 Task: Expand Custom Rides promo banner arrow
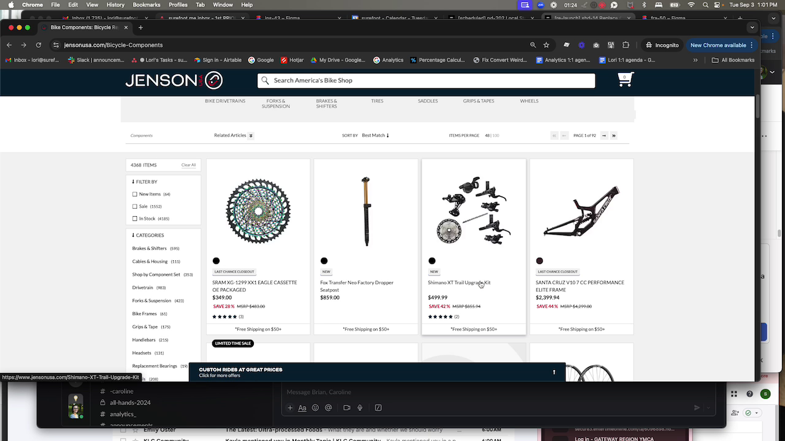554,372
